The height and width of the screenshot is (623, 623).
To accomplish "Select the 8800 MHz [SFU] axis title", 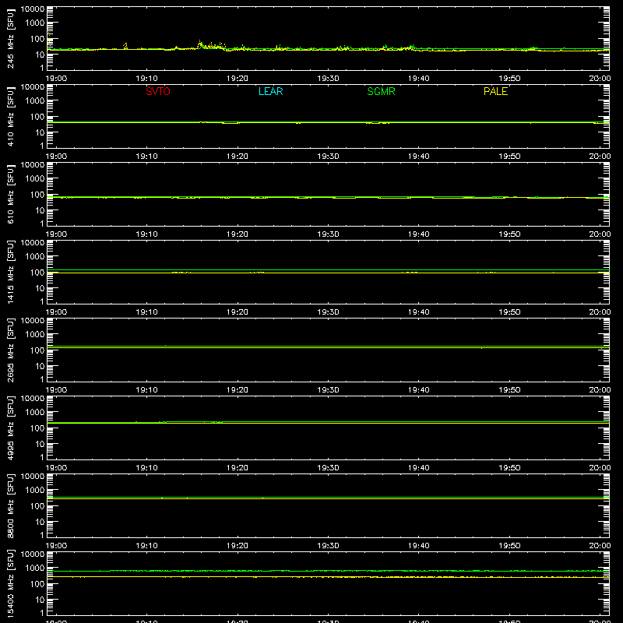I will [10, 505].
